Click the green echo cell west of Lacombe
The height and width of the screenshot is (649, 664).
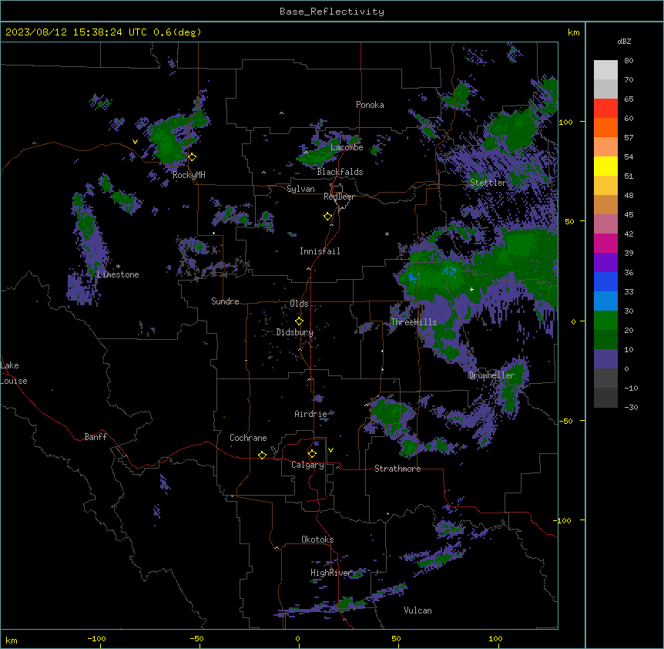[x=316, y=156]
